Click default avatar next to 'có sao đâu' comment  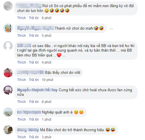8,46
